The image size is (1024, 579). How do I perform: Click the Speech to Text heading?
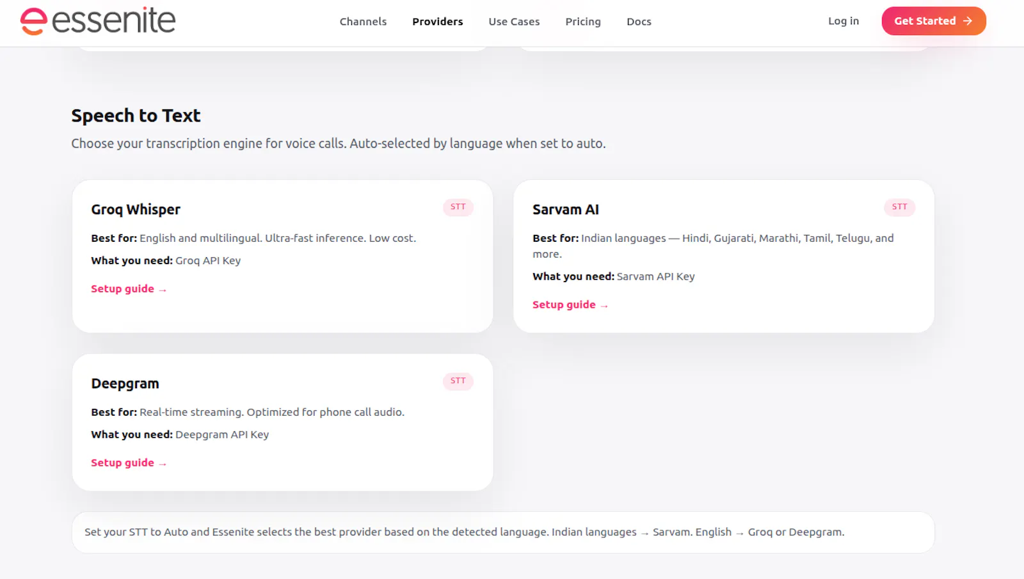click(x=136, y=116)
